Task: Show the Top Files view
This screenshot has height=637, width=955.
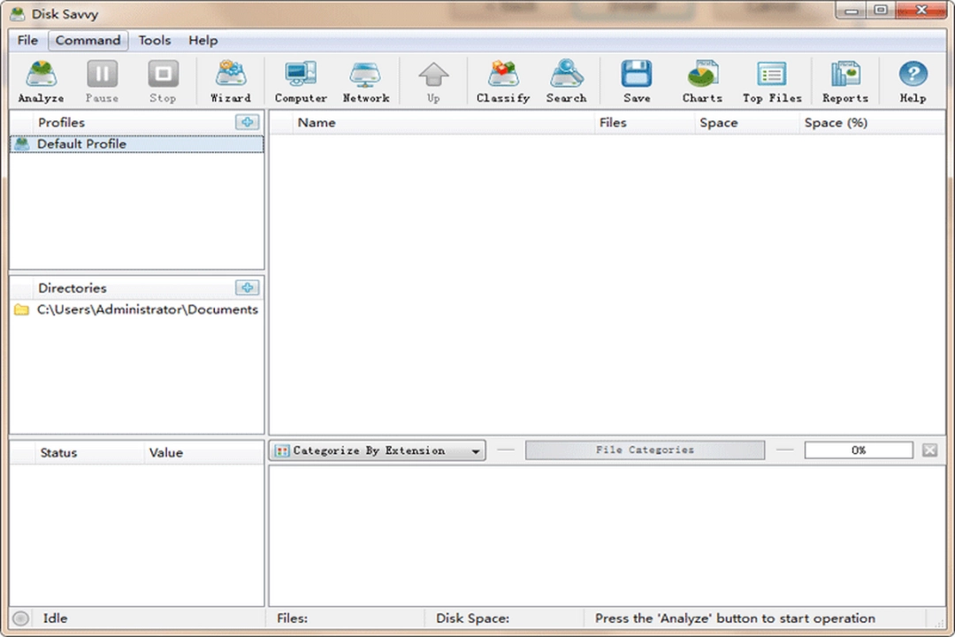Action: pyautogui.click(x=771, y=80)
